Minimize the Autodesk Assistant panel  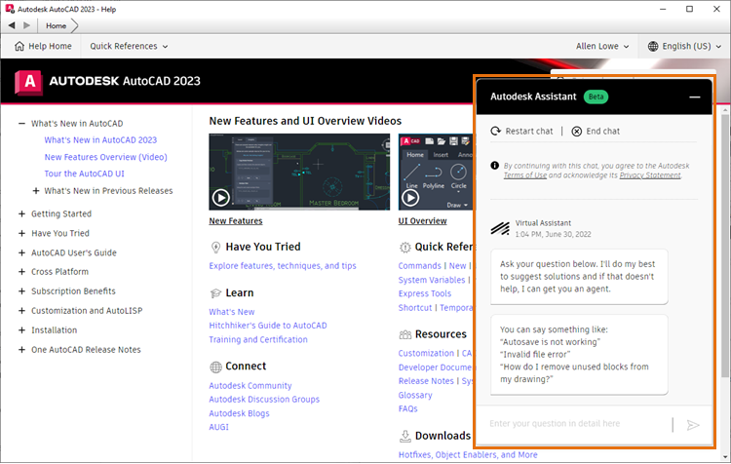coord(695,97)
